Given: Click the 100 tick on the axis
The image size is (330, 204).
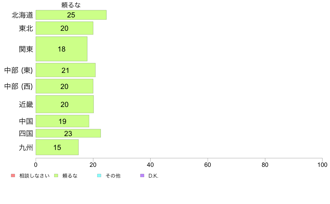Looking at the screenshot, I should 322,165.
